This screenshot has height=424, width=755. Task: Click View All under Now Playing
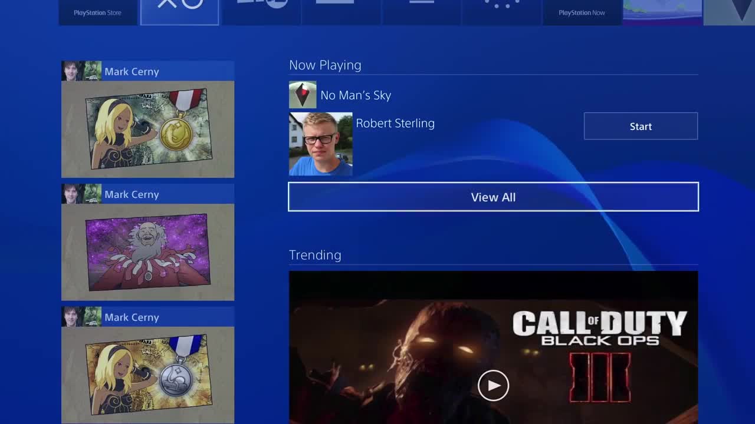coord(493,197)
